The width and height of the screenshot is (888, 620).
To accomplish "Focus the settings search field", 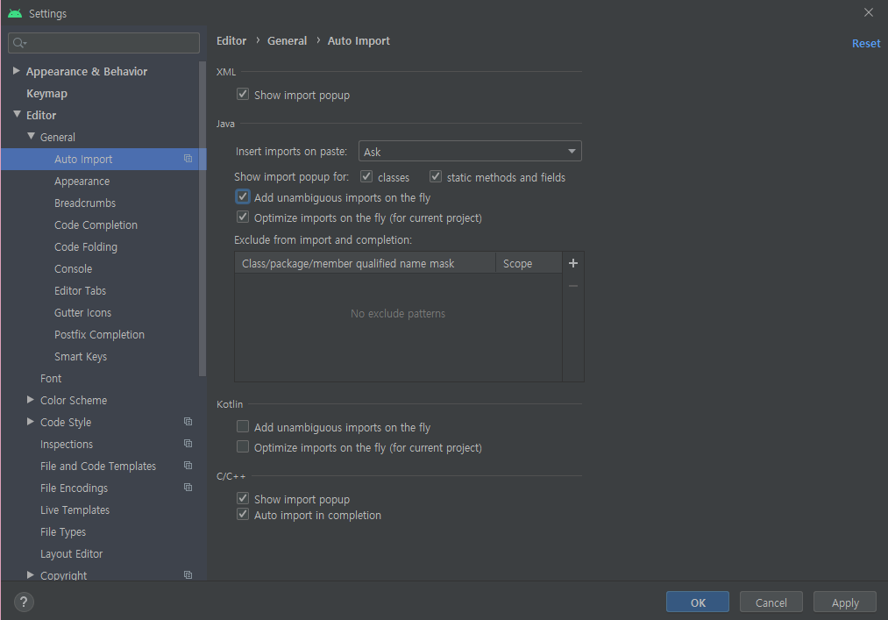I will (103, 42).
